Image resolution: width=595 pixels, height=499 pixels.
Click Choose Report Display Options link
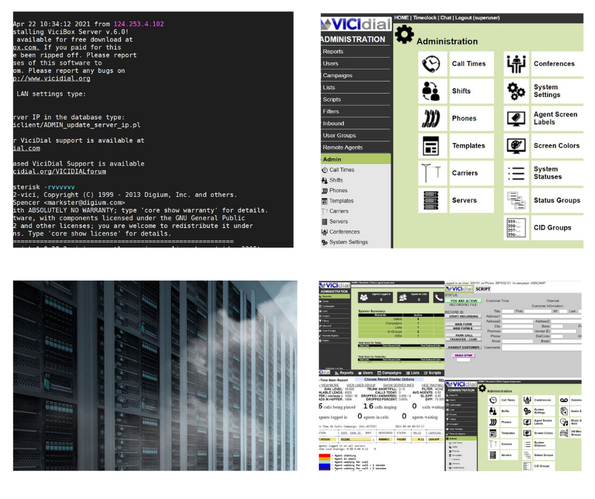tap(389, 379)
